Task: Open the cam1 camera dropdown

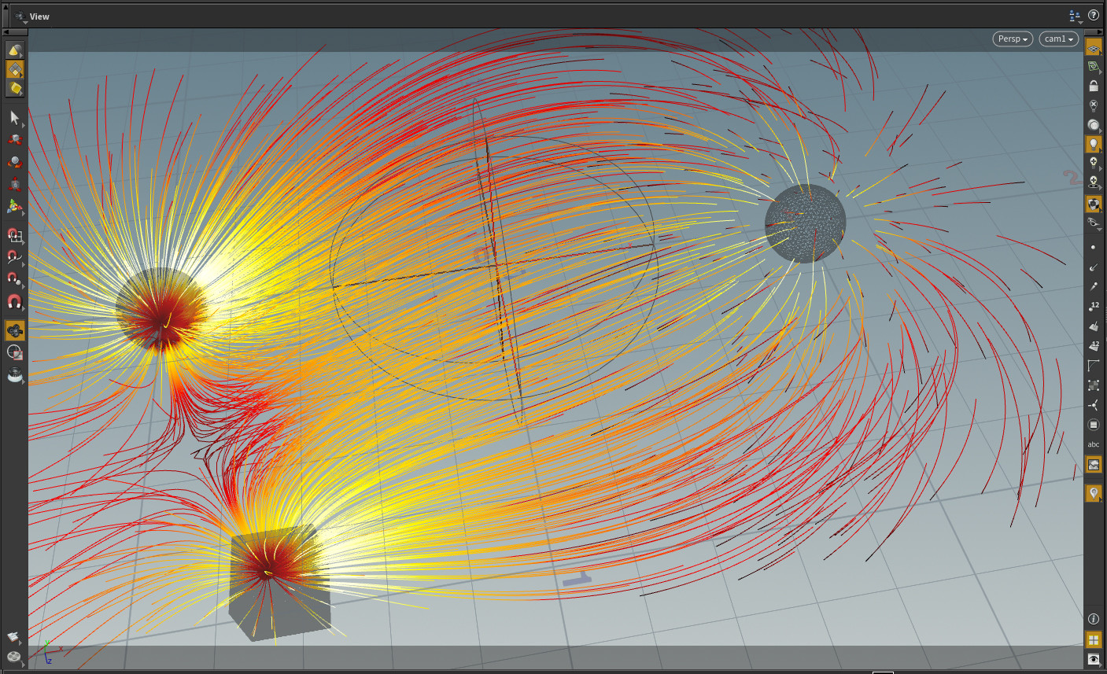Action: [x=1057, y=39]
